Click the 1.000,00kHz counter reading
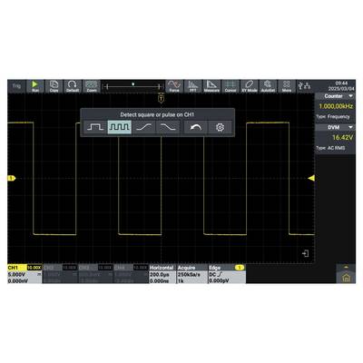 coord(336,106)
